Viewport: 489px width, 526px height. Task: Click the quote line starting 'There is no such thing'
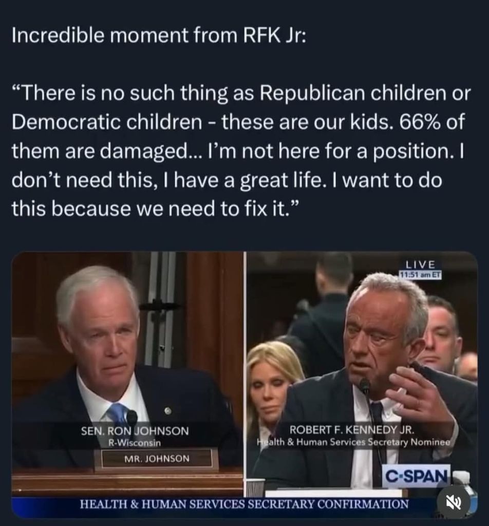[241, 93]
